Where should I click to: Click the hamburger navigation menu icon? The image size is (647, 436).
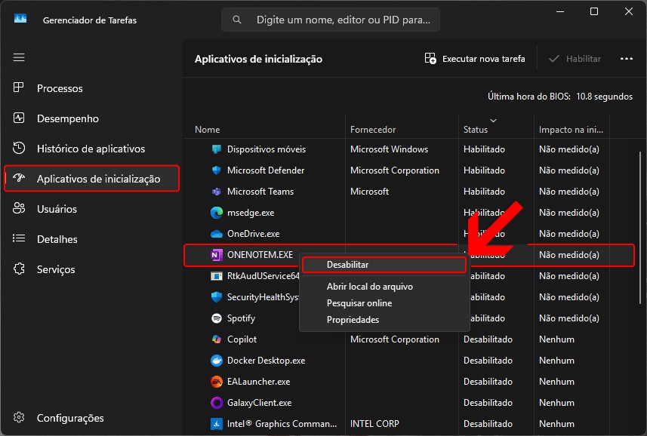click(19, 57)
